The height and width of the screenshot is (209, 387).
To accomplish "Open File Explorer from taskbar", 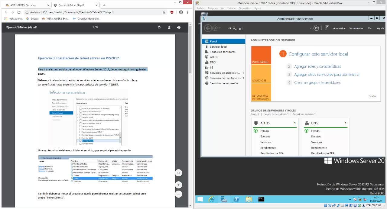I will click(249, 199).
